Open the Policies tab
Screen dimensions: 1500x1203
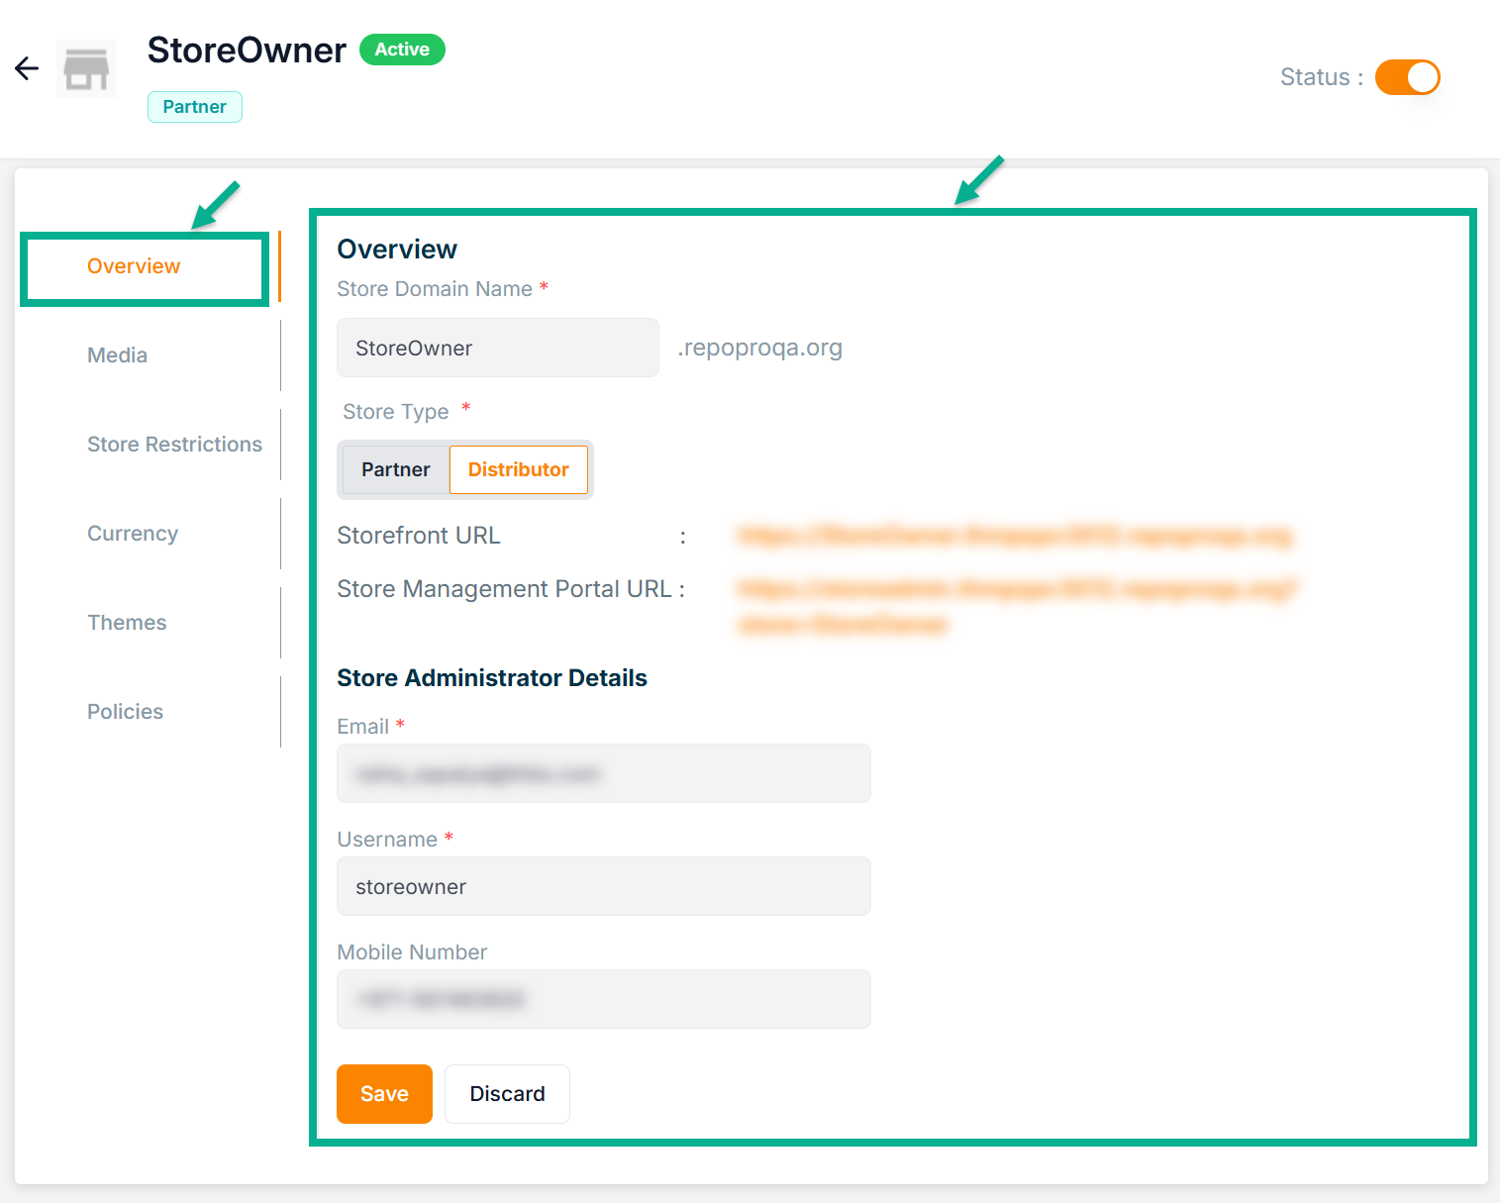(x=125, y=712)
